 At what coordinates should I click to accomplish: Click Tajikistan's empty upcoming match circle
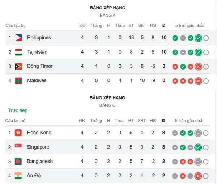click(206, 53)
